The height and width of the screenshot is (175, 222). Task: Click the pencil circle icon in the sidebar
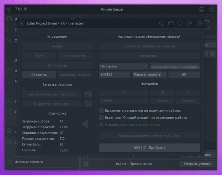(x=9, y=112)
